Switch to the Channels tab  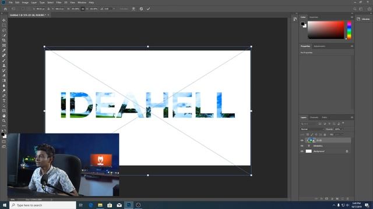pos(314,117)
